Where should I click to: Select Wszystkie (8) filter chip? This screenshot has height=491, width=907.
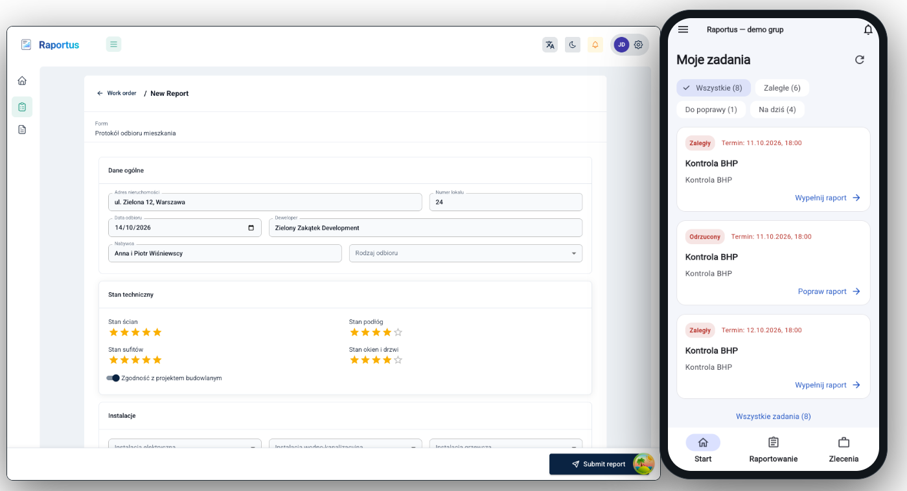pyautogui.click(x=713, y=87)
